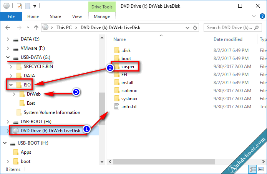Select $RECYCLE.BIN in the tree
Viewport: 267px width, 174px height.
click(38, 67)
